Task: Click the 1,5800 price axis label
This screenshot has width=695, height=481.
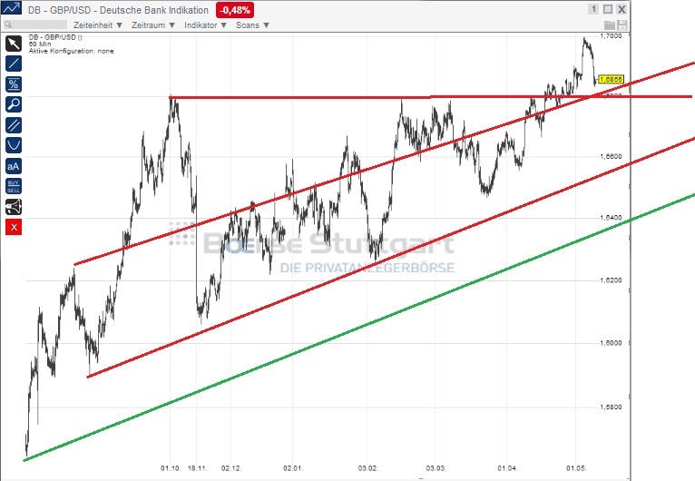Action: pyautogui.click(x=611, y=407)
